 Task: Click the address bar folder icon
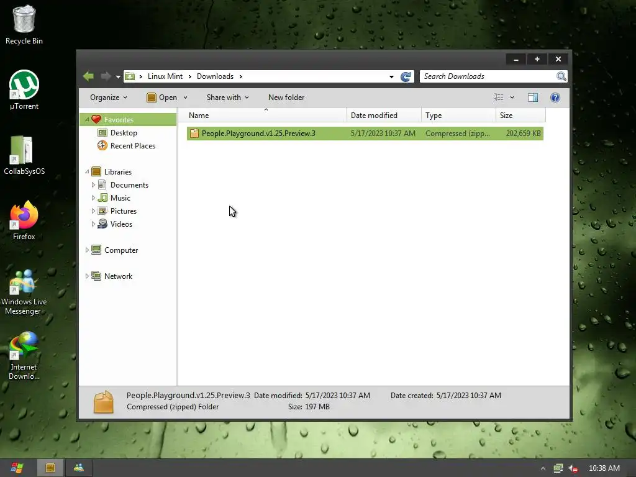[130, 76]
